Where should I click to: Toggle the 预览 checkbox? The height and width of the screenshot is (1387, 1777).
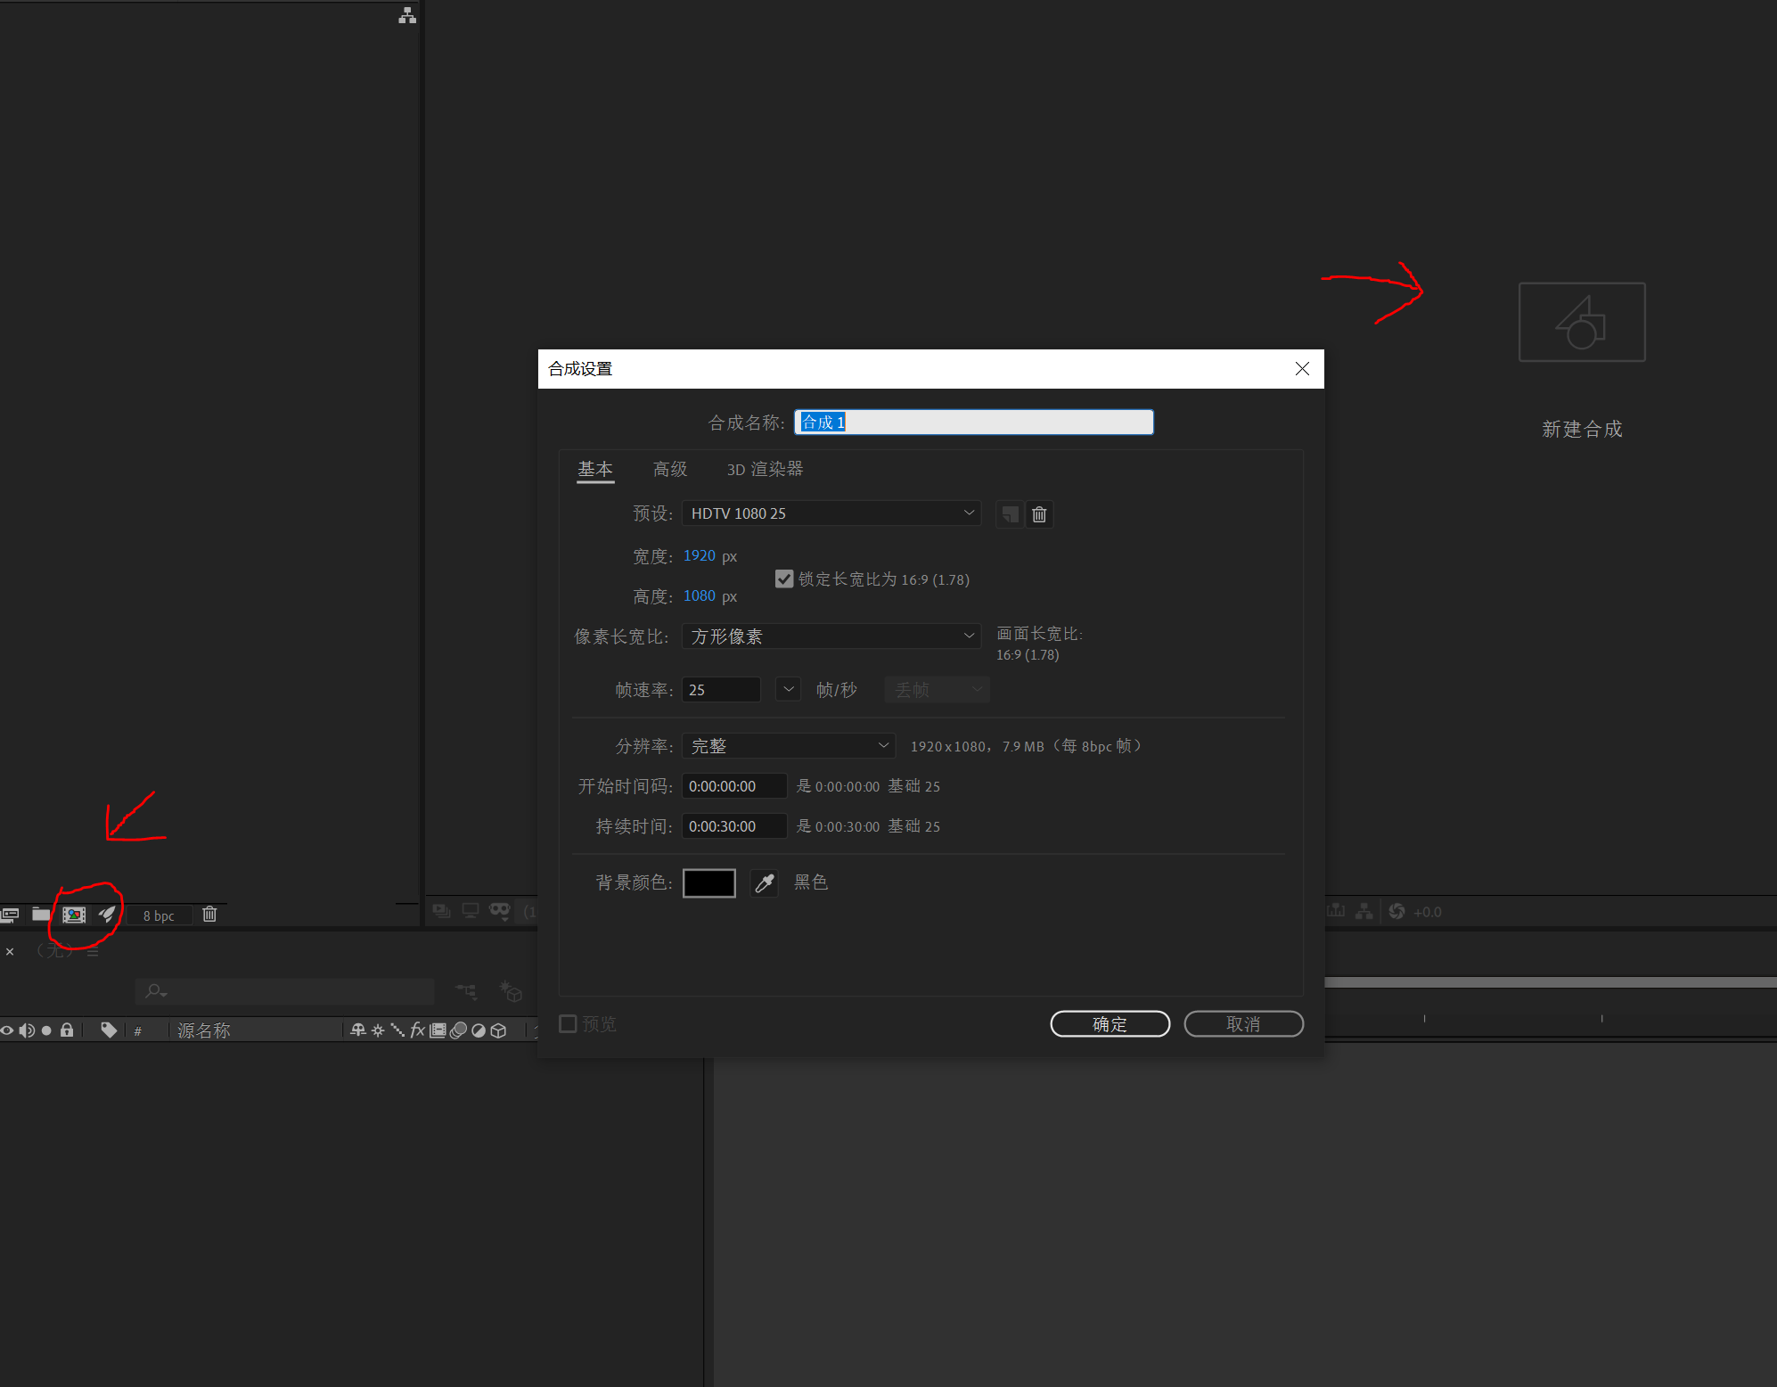tap(568, 1023)
